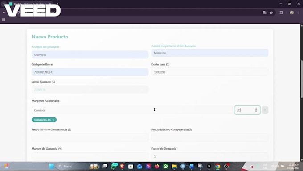The width and height of the screenshot is (303, 171).
Task: Open the browser extensions puzzle icon
Action: point(281,13)
